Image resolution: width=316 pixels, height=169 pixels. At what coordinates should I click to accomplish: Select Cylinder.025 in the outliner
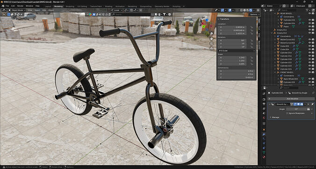tap(289, 82)
